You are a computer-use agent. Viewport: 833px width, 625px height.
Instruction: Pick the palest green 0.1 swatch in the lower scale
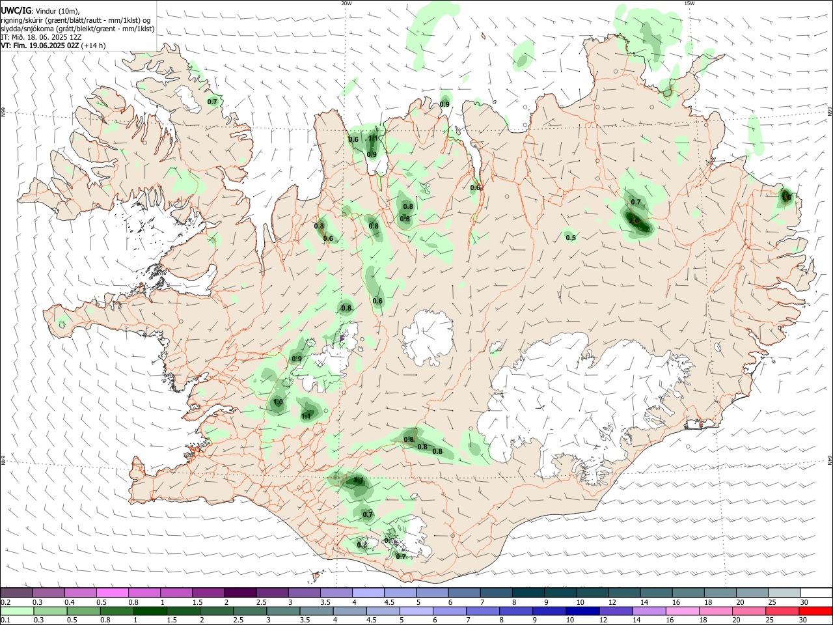17,611
